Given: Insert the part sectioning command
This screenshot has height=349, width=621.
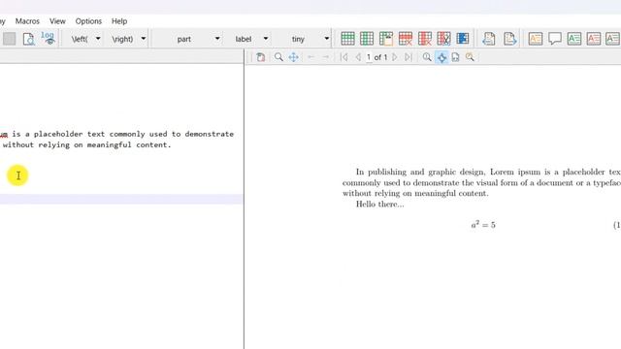Looking at the screenshot, I should [x=183, y=39].
